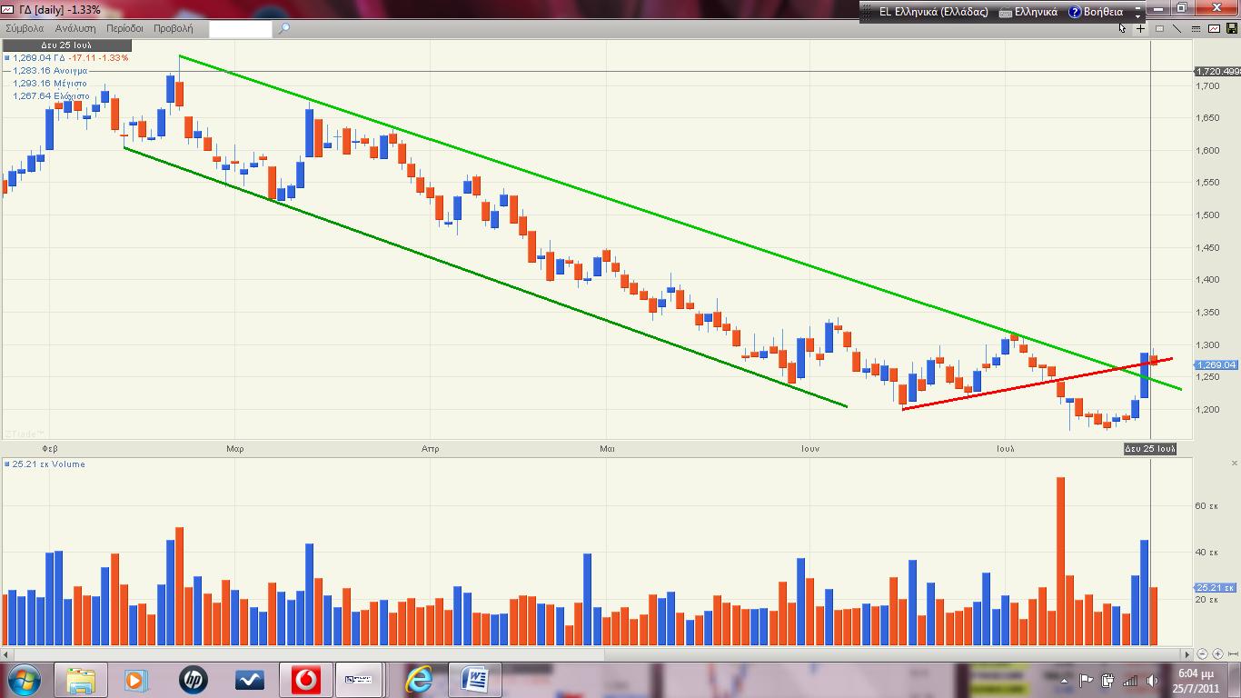Click the symbol search input field
Viewport: 1241px width, 698px height.
pyautogui.click(x=241, y=28)
